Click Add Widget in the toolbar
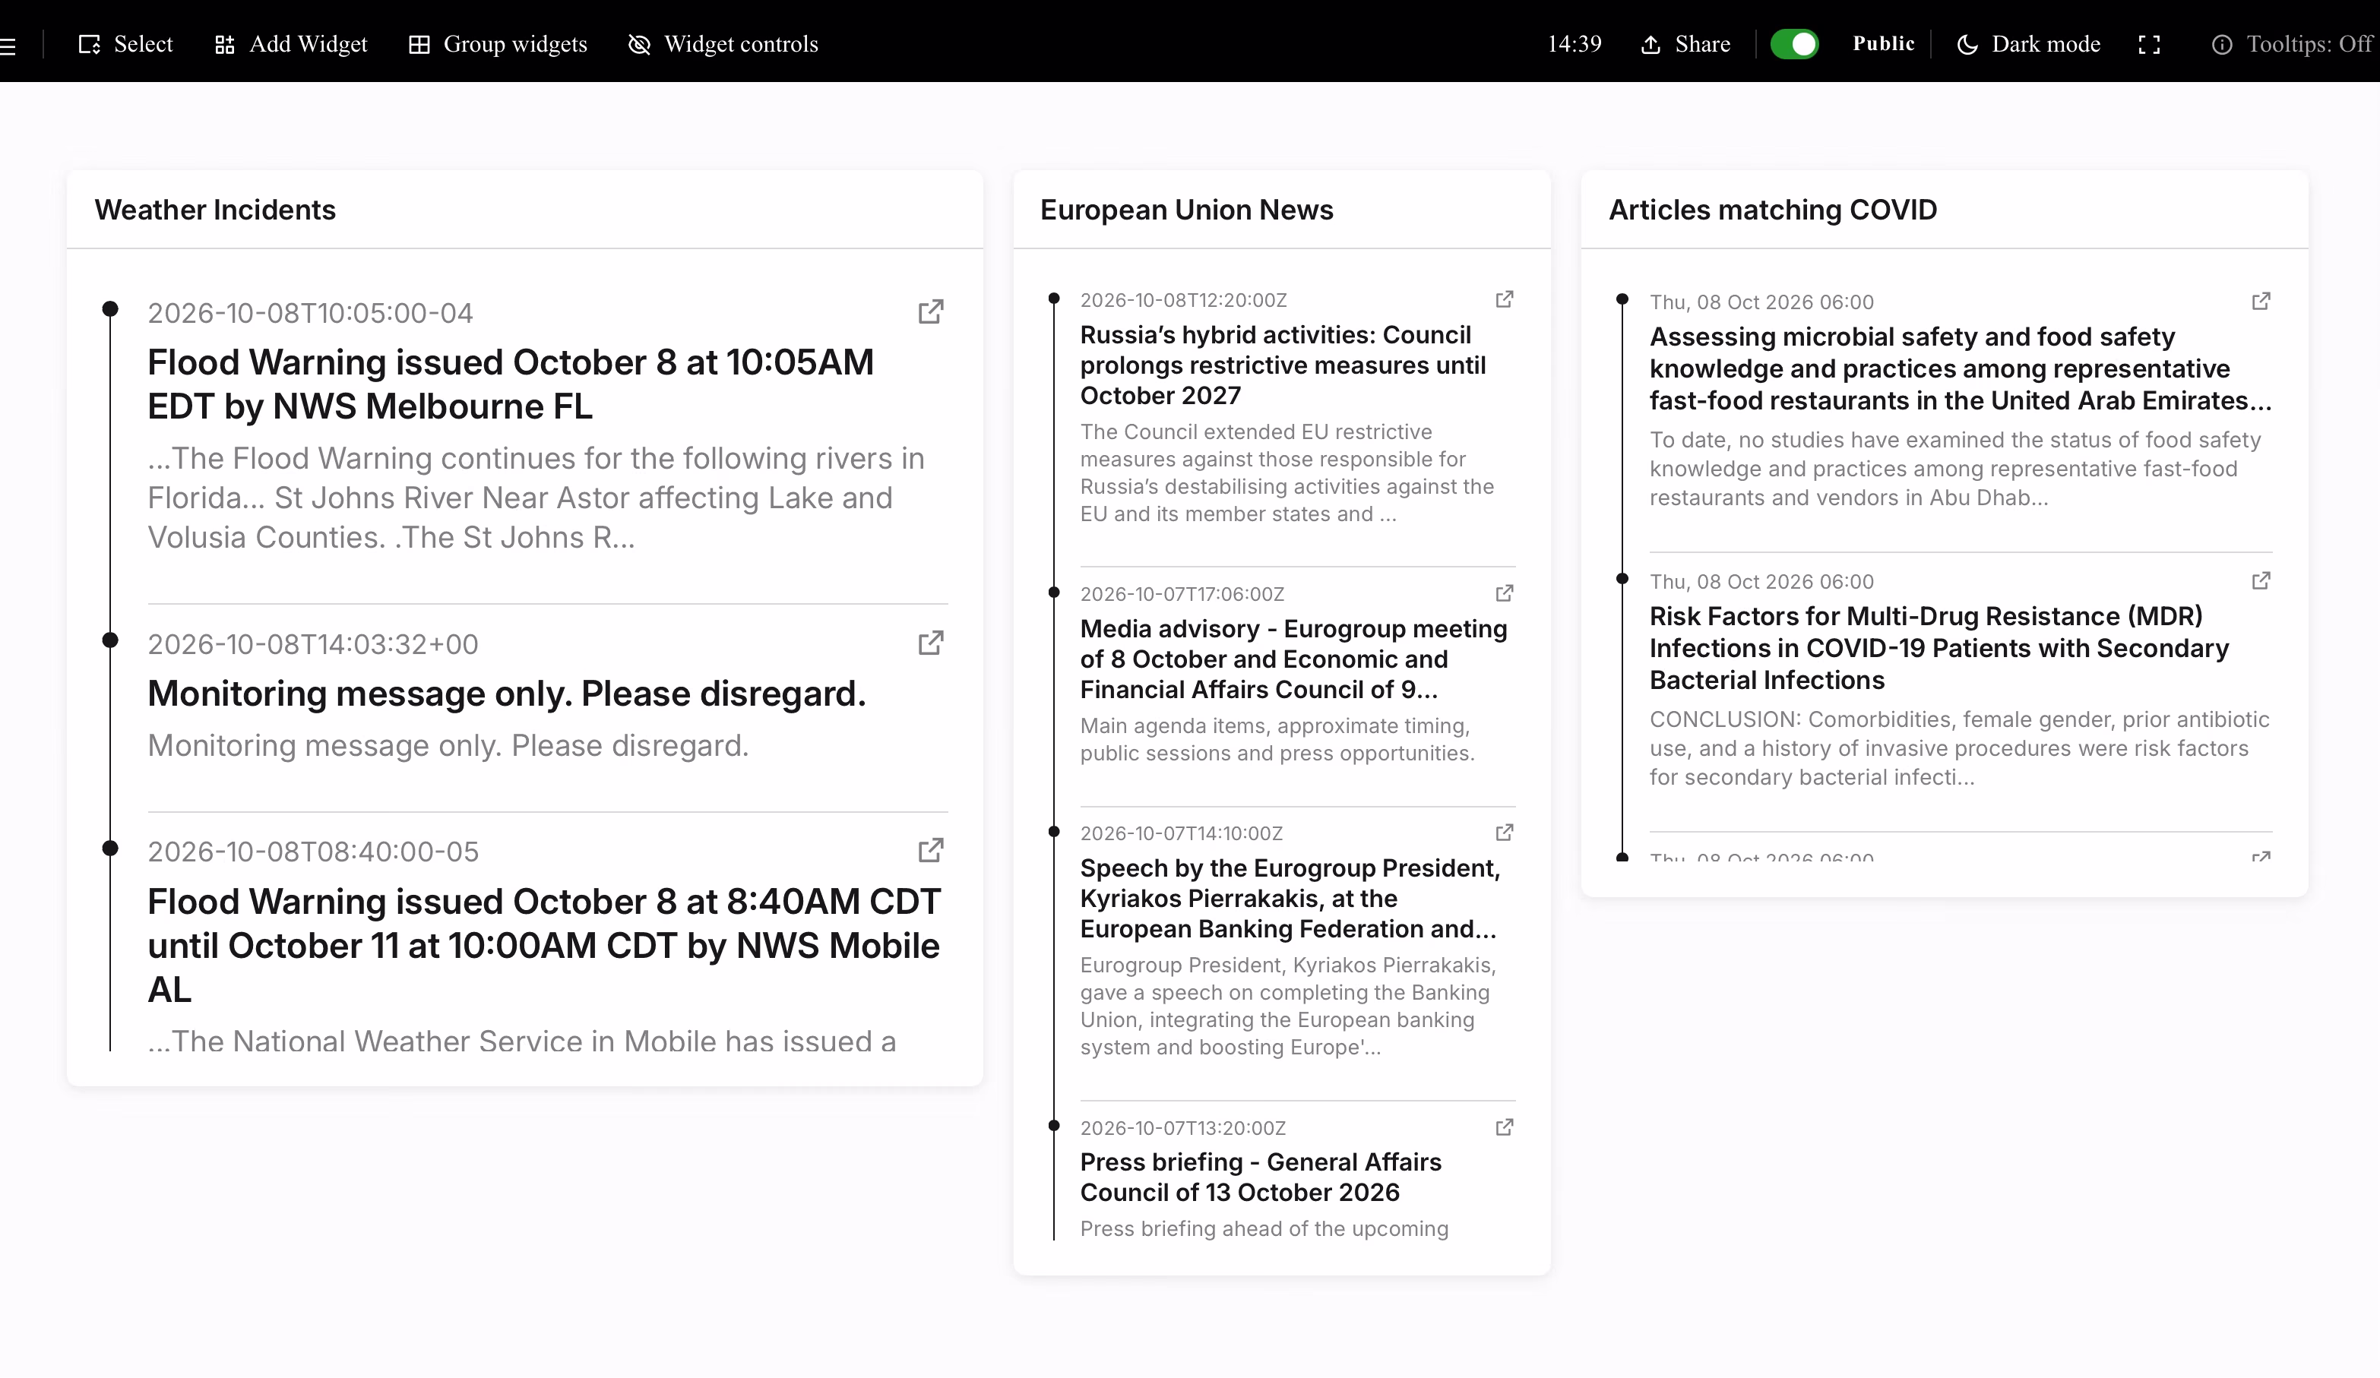Screen dimensions: 2380x1378 [291, 44]
